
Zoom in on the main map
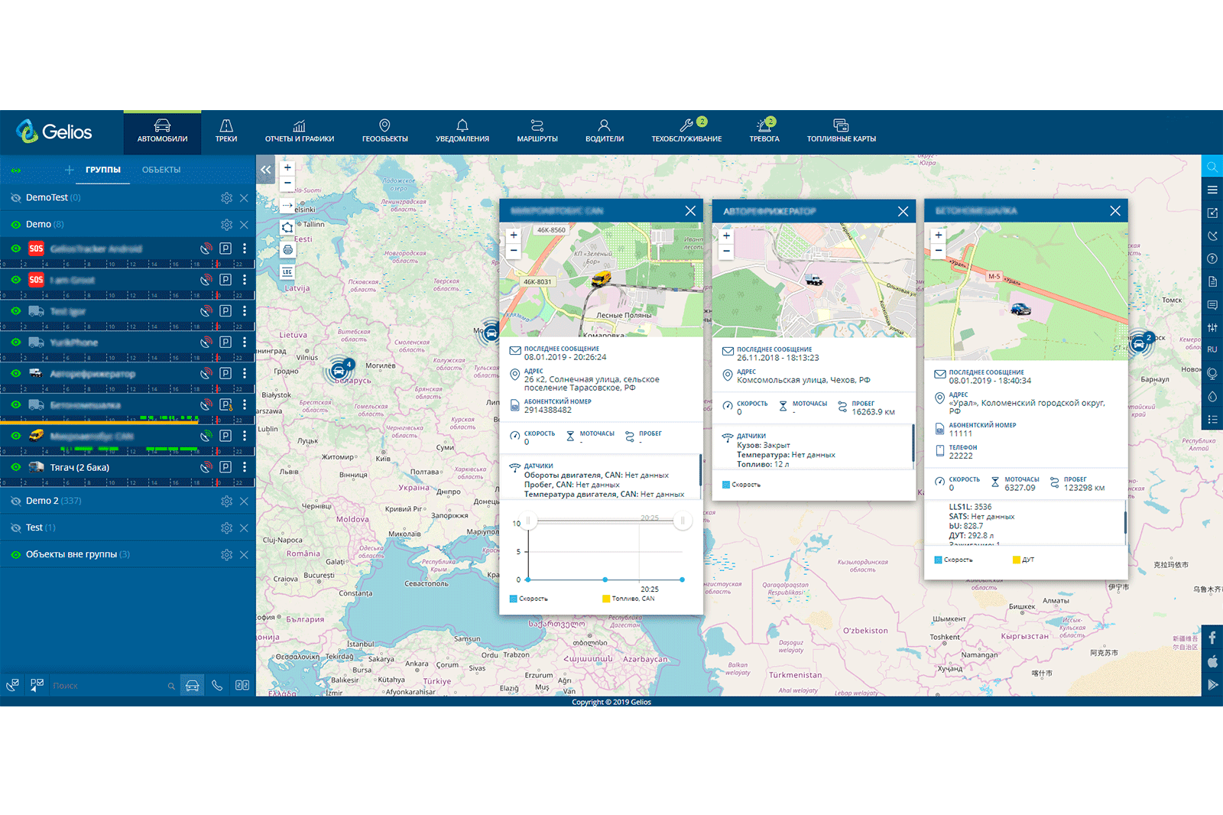click(287, 167)
